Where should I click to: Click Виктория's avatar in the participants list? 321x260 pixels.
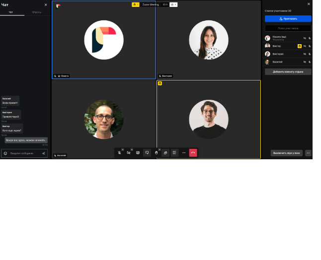[267, 54]
